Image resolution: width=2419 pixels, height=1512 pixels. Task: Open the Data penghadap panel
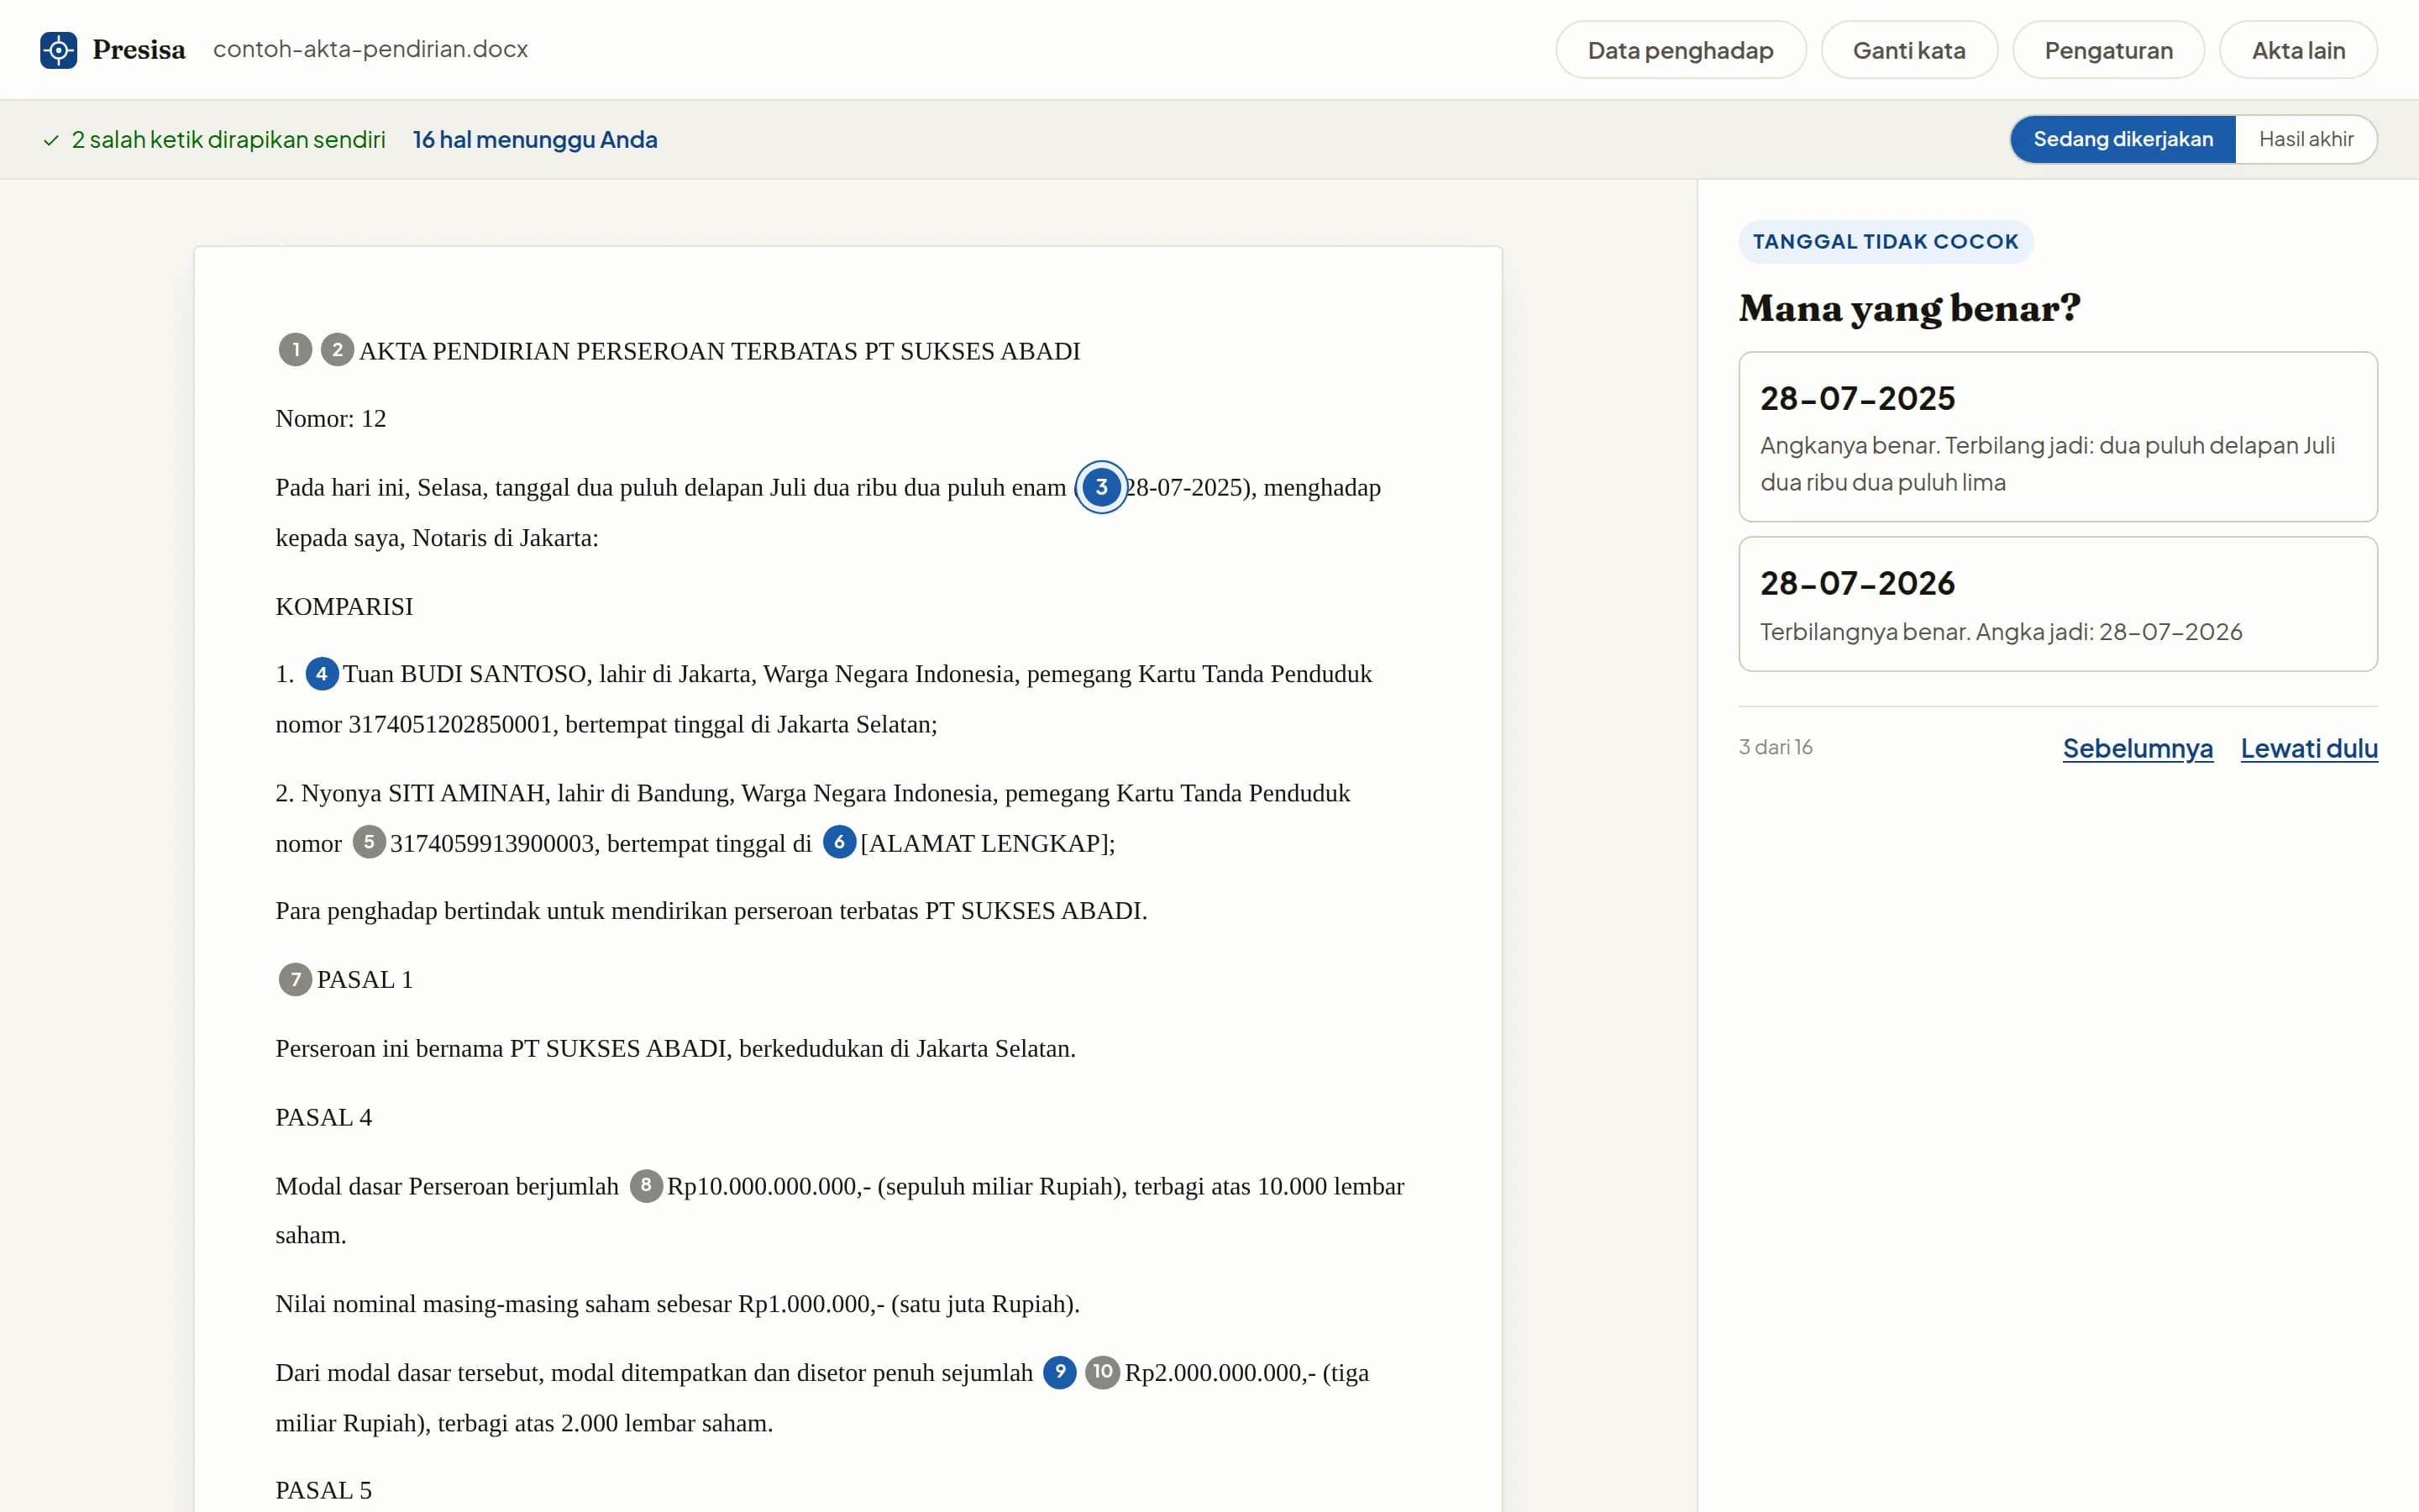pos(1681,50)
